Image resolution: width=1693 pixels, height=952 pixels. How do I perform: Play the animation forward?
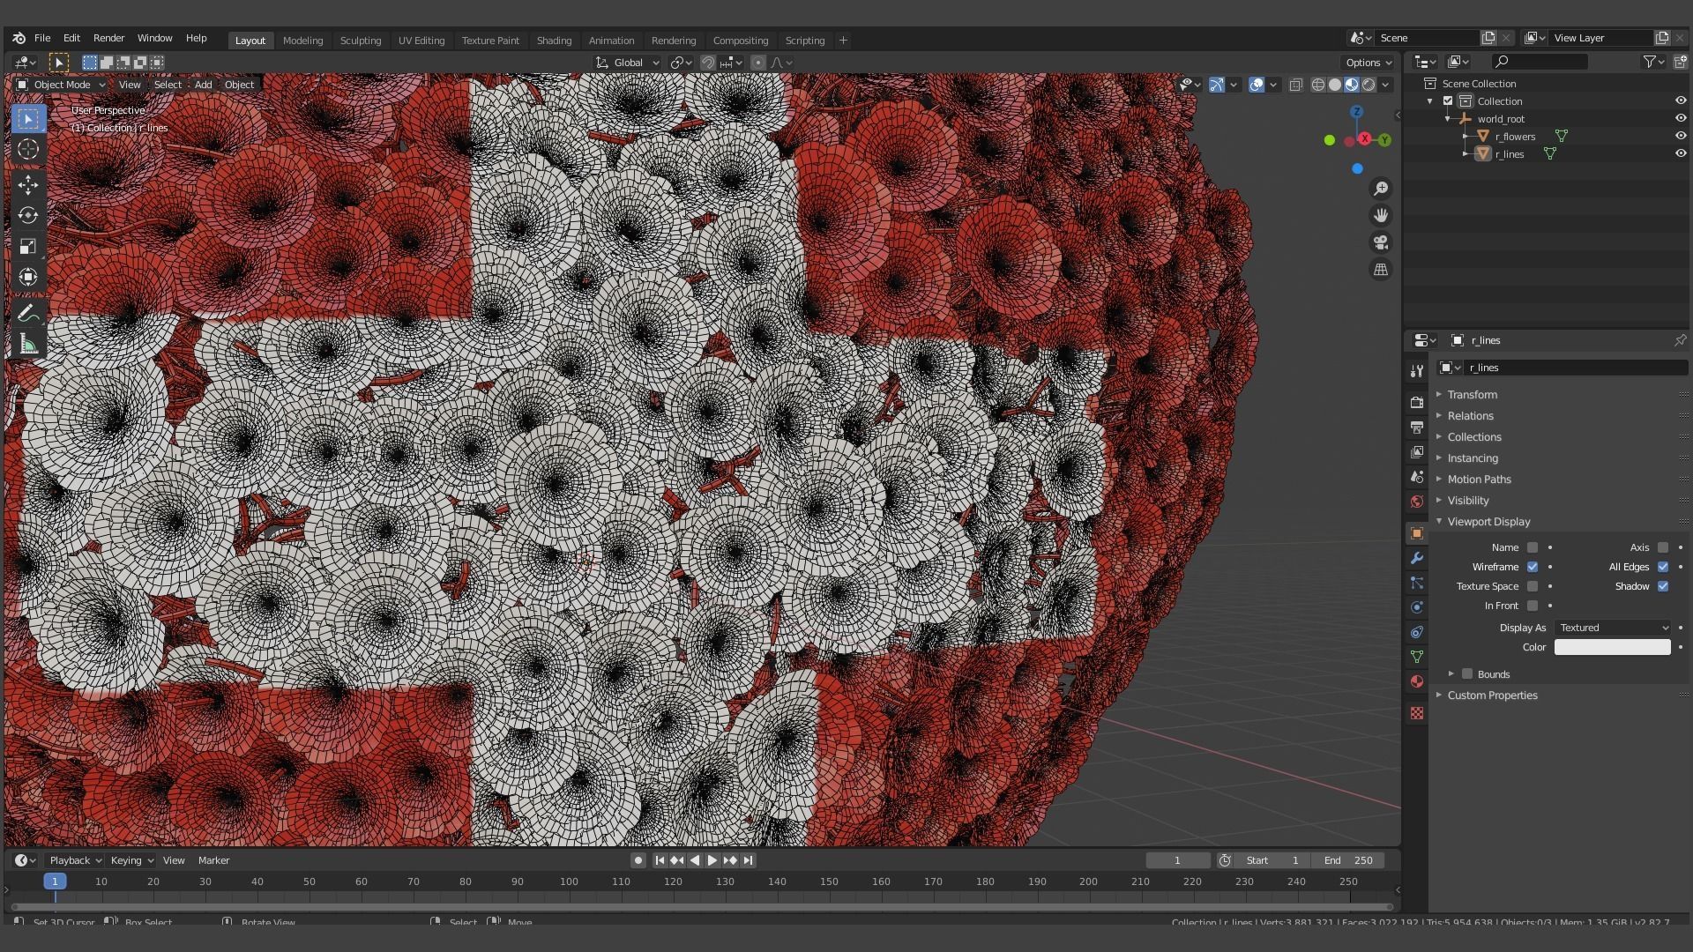[x=712, y=860]
